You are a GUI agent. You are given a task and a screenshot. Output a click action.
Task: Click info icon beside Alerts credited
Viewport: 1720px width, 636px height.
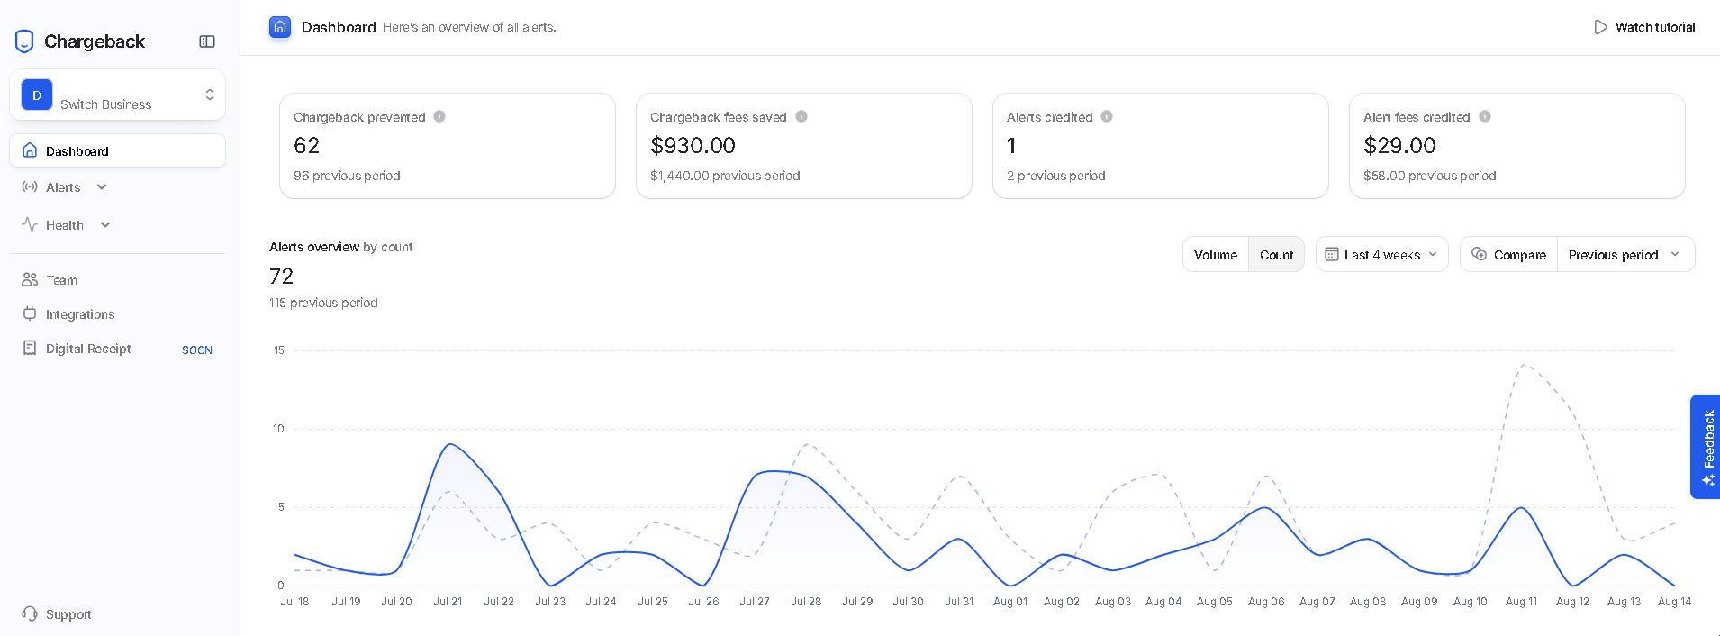(1107, 116)
